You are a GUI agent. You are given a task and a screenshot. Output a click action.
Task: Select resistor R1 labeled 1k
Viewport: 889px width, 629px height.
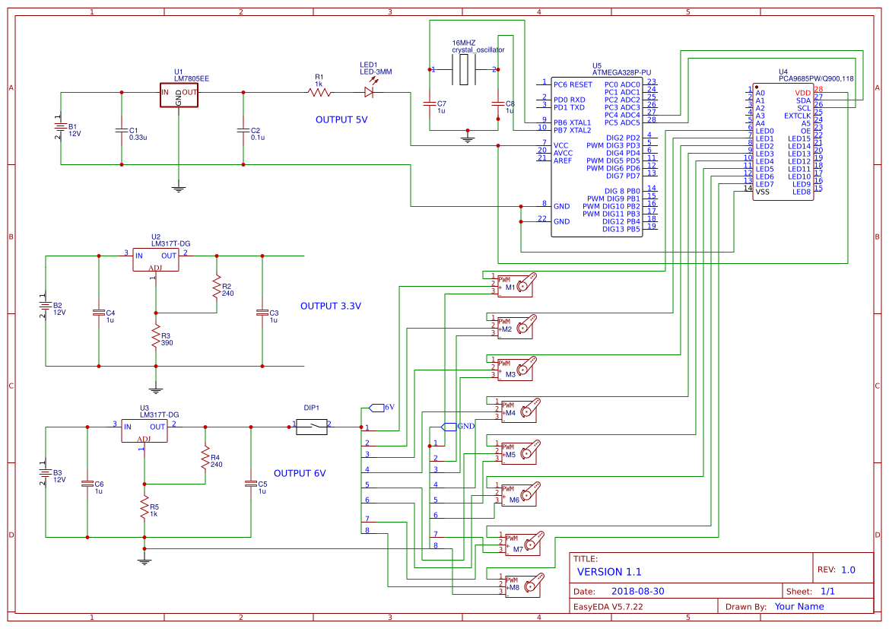click(x=319, y=91)
